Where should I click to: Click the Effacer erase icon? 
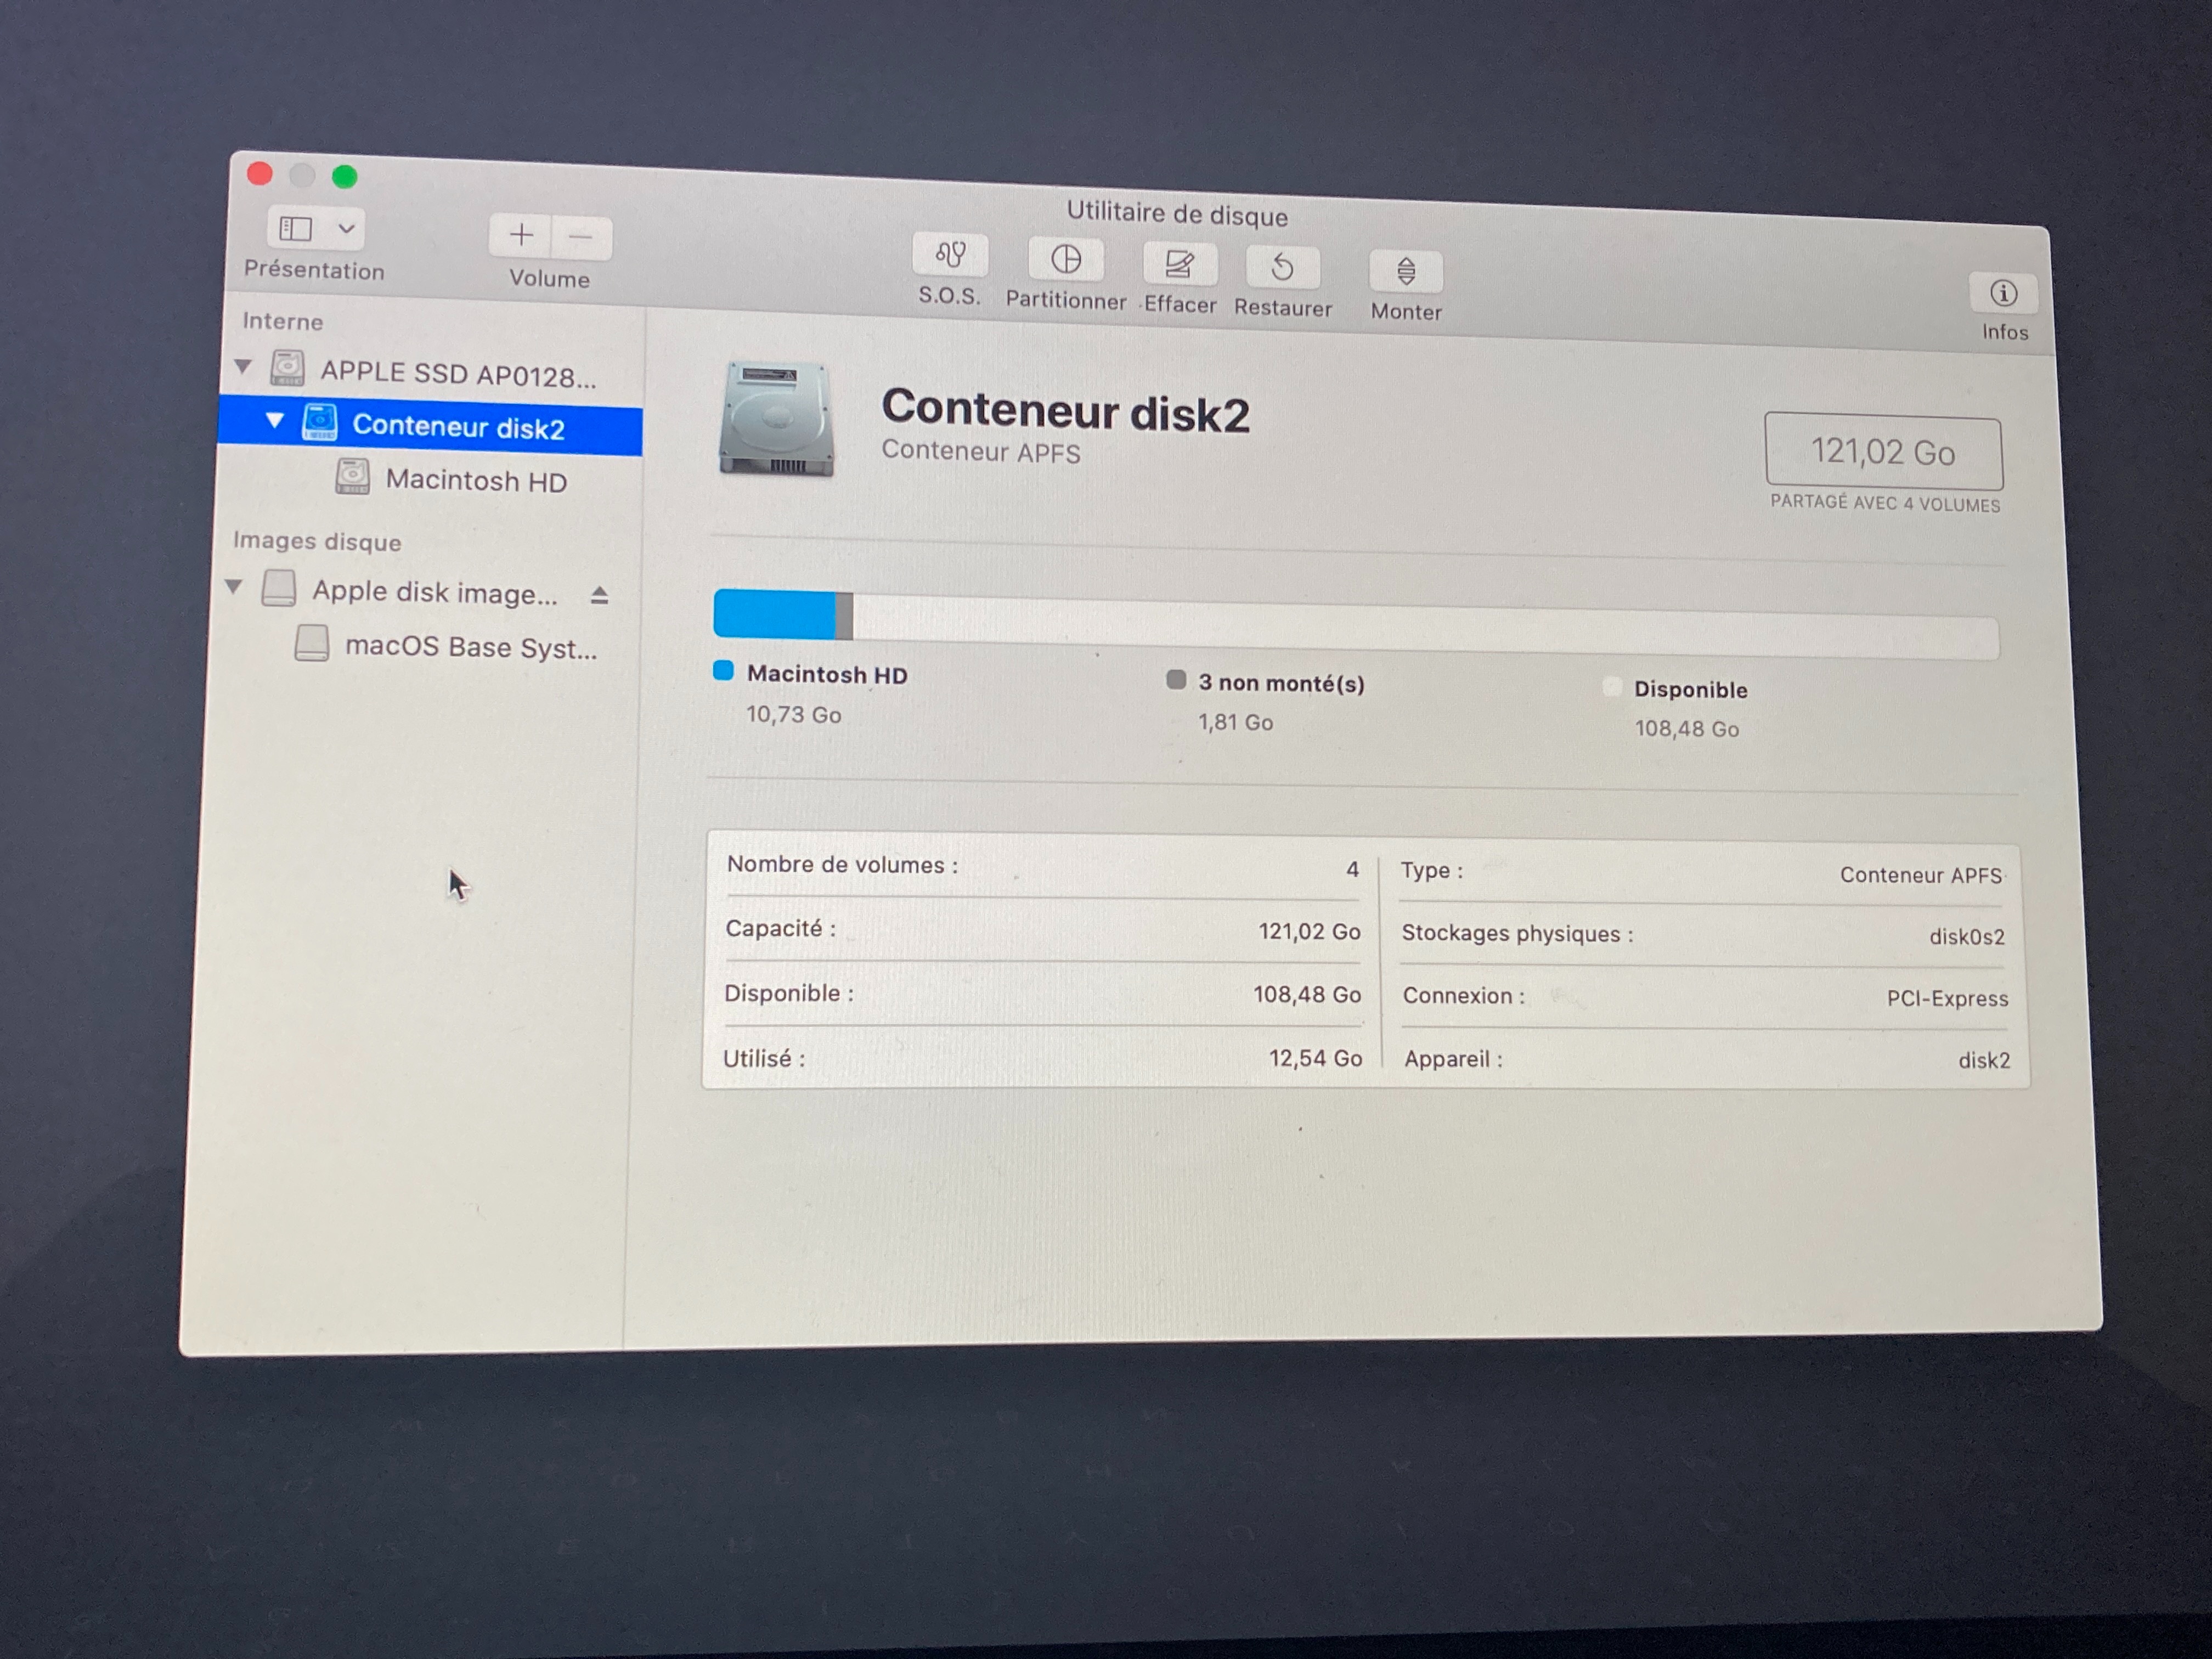click(x=1179, y=265)
